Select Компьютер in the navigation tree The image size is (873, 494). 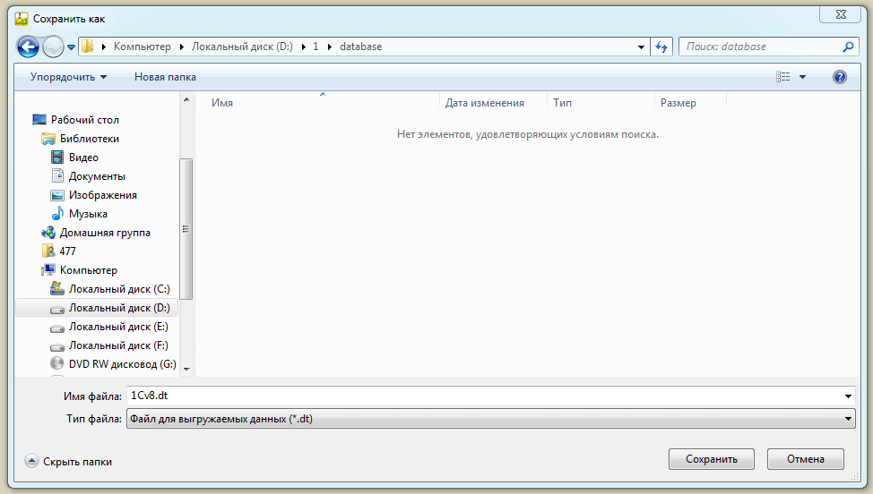88,270
